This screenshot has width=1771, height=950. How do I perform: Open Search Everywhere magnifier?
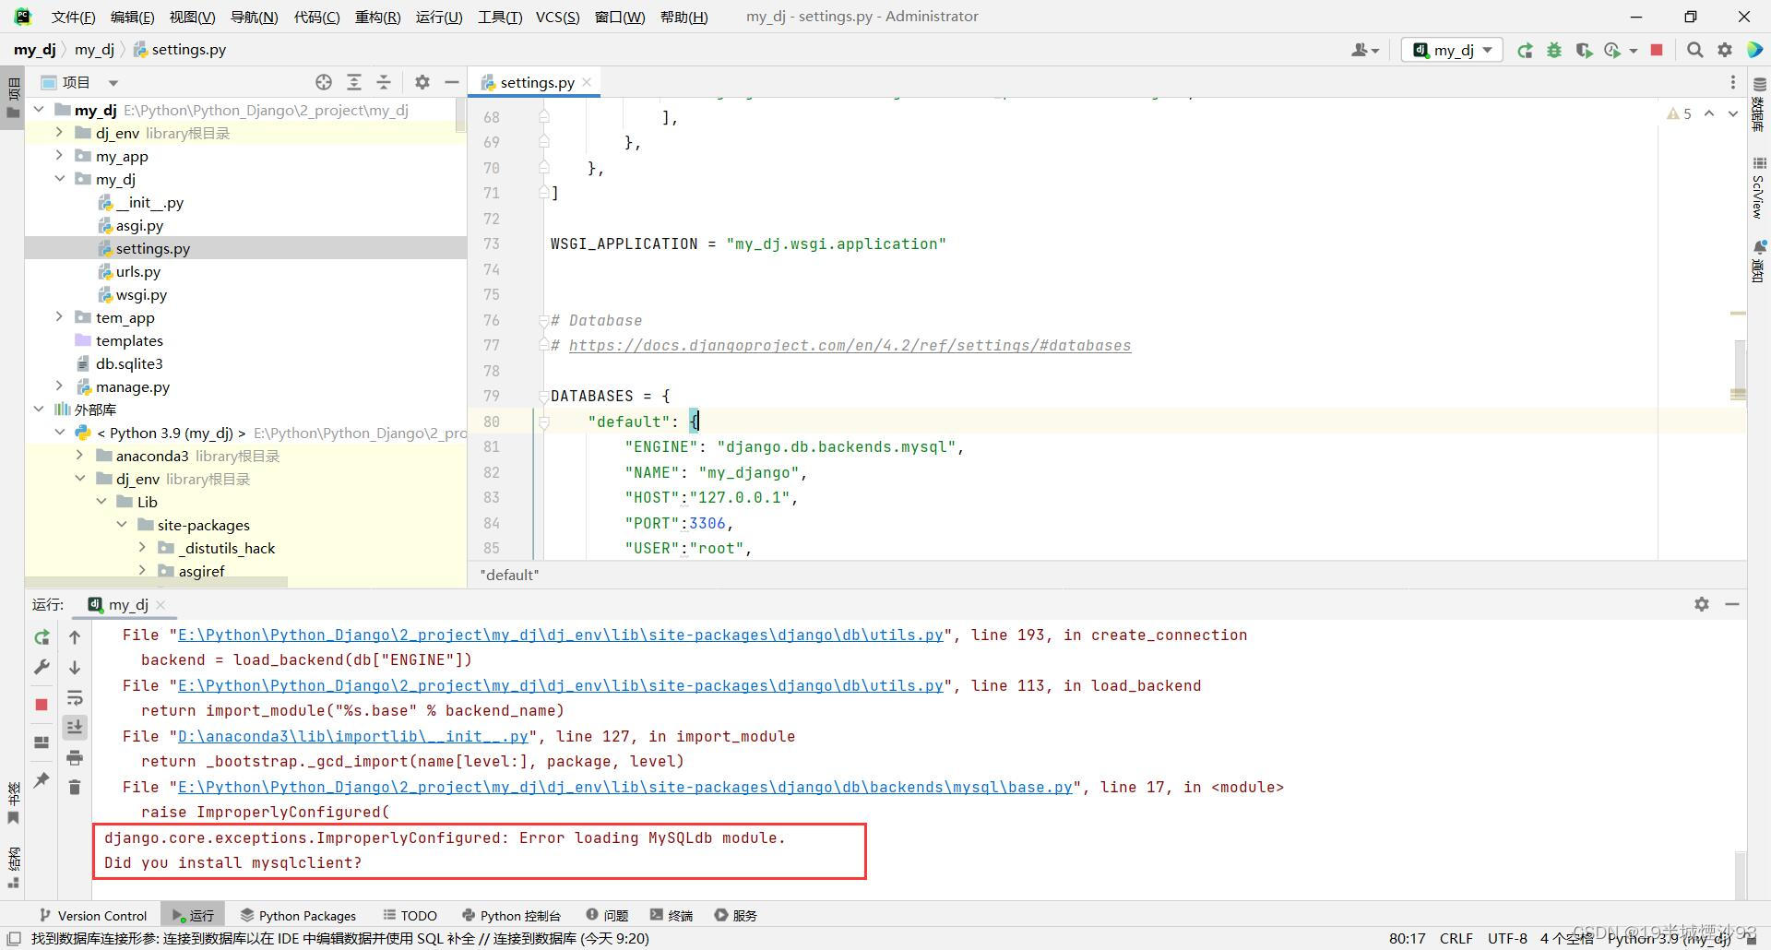point(1694,50)
